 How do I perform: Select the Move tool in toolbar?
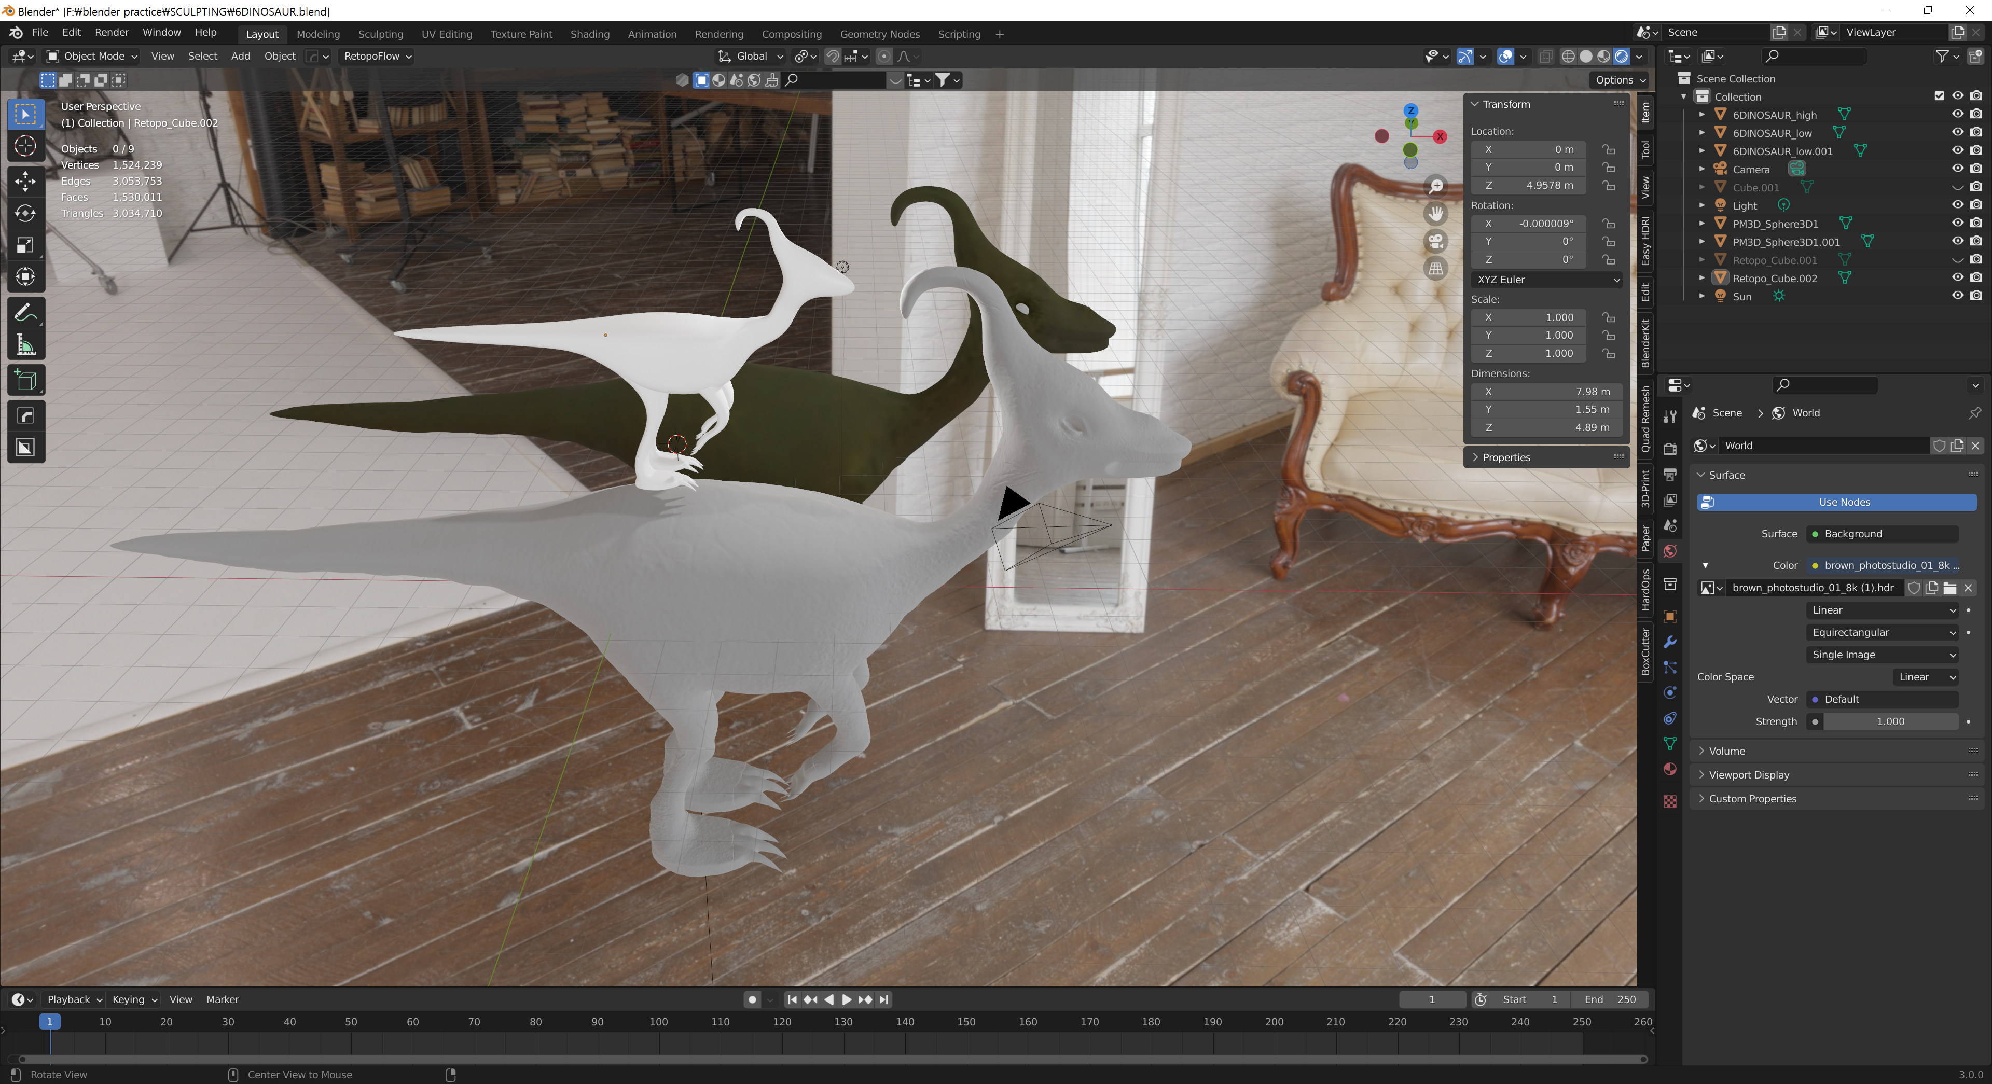pos(25,181)
